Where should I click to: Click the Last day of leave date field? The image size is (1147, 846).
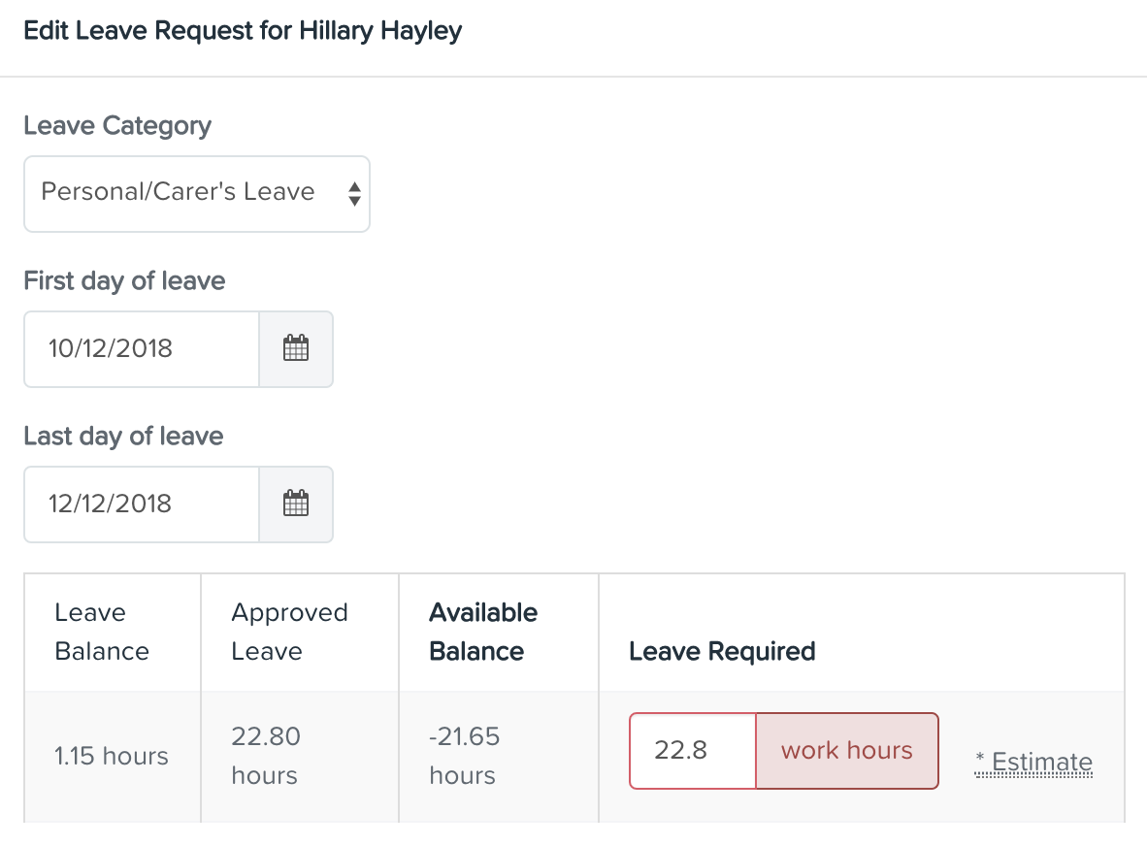pyautogui.click(x=142, y=504)
